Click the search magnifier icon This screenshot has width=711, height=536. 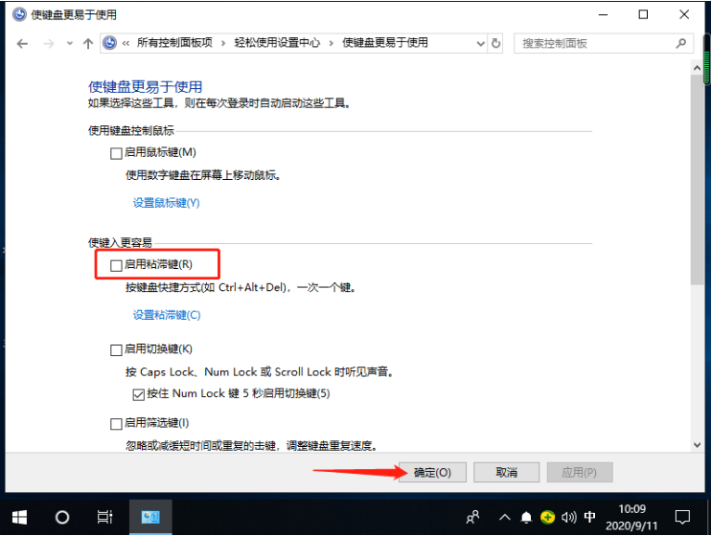point(680,43)
